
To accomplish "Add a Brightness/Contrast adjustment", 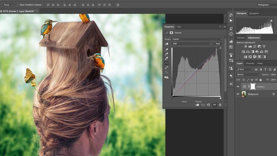I will coord(245,46).
